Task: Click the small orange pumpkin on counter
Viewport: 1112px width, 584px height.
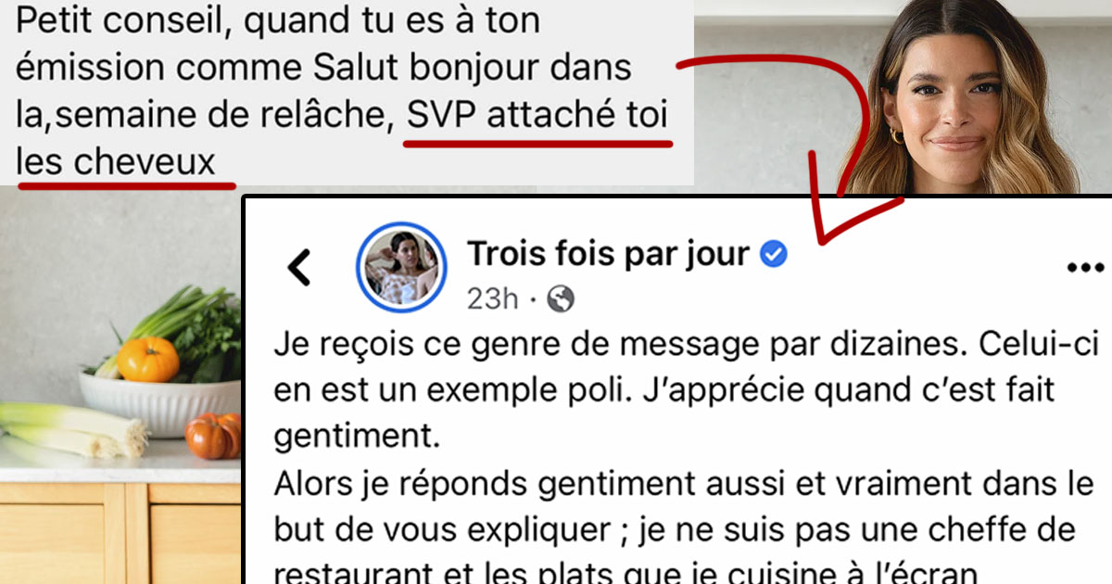Action: click(x=212, y=436)
